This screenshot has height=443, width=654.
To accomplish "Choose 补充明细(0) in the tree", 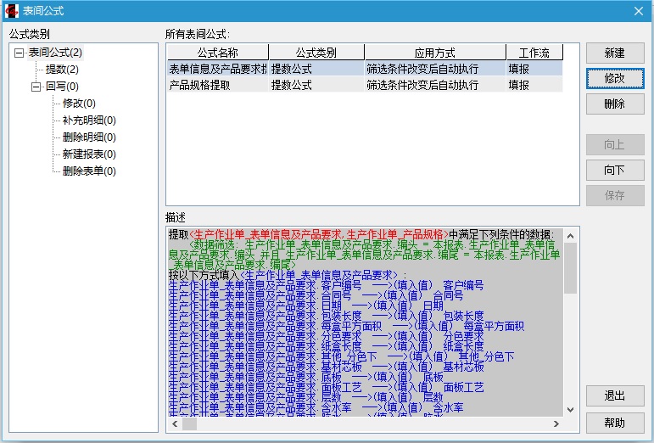I will click(x=89, y=121).
